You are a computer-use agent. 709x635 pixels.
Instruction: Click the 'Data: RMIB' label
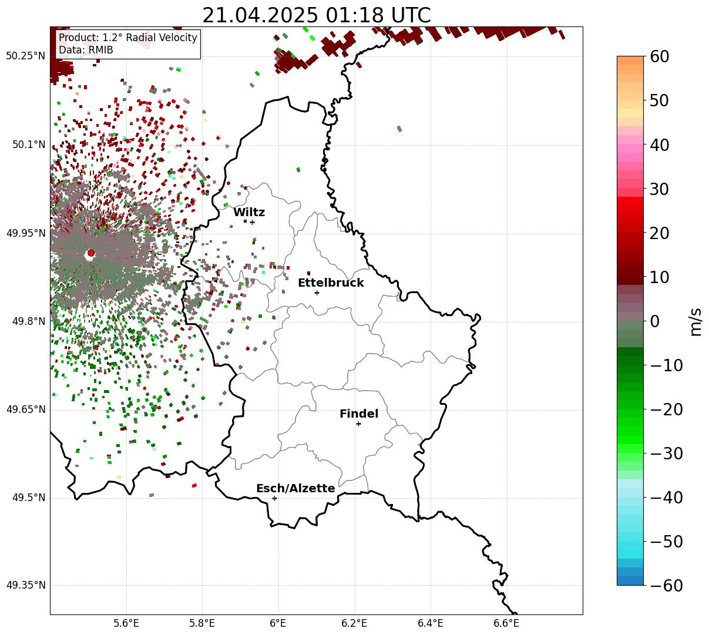(86, 50)
